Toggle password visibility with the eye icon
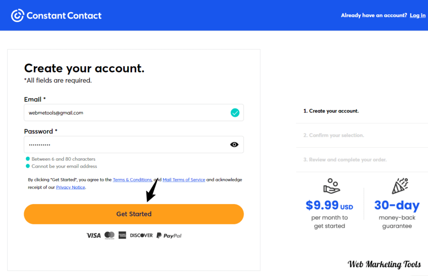This screenshot has height=276, width=428. click(234, 144)
